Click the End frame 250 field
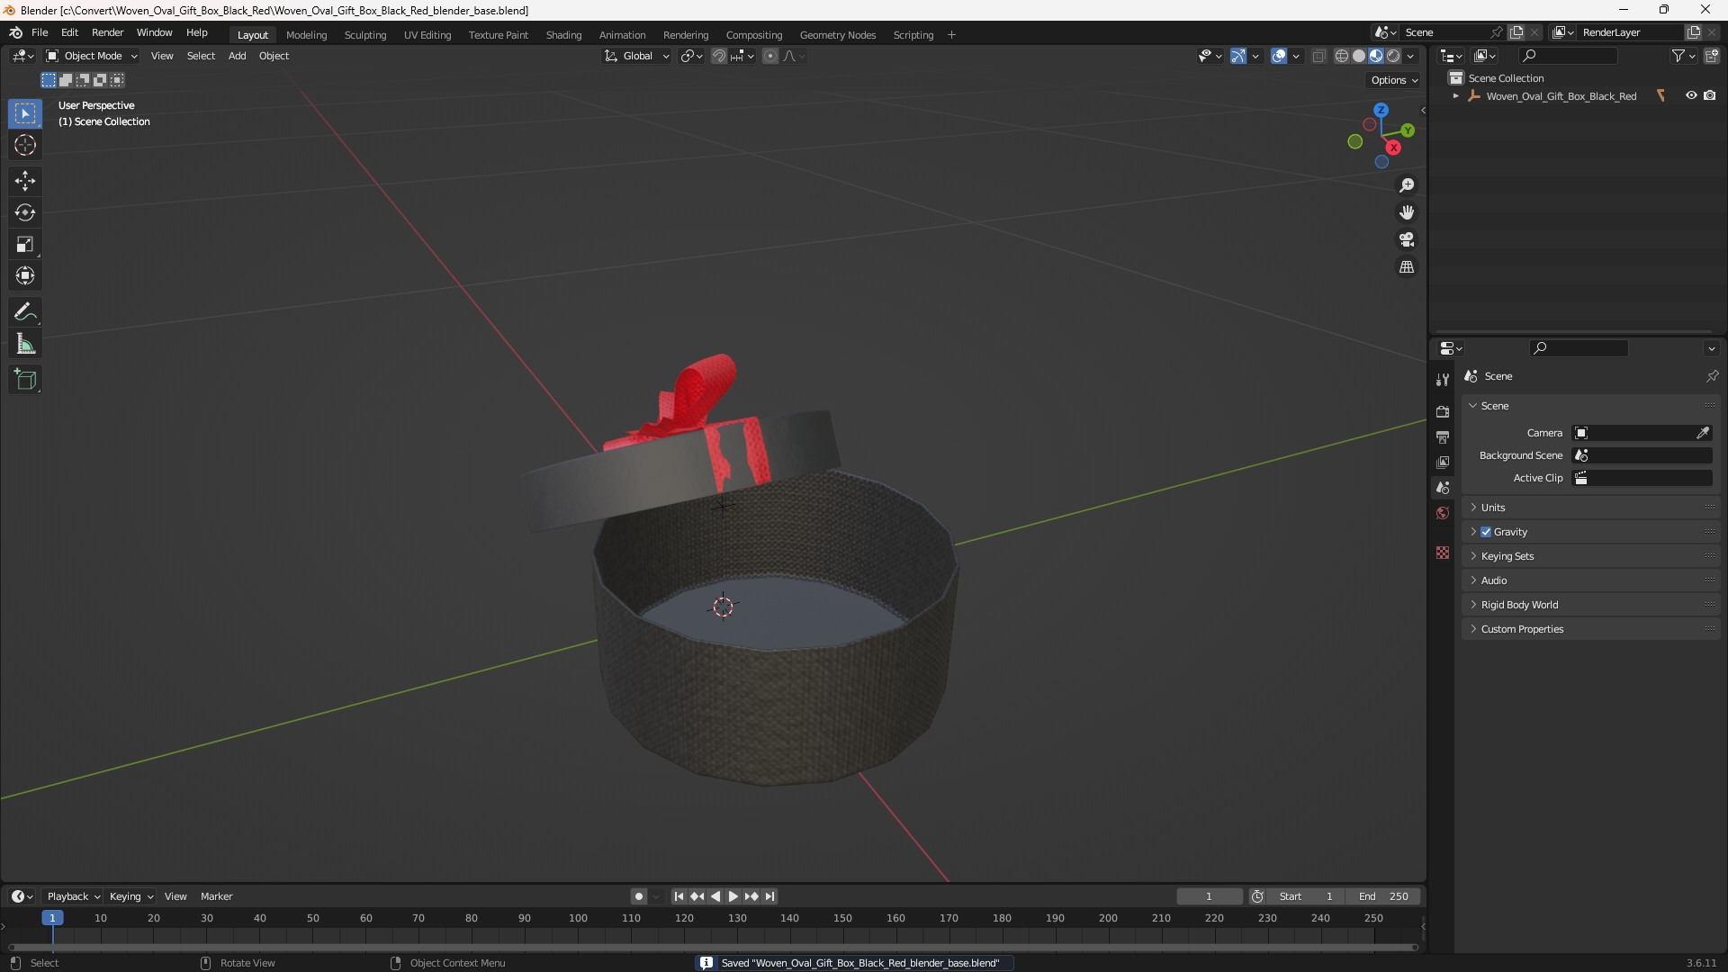 [1383, 896]
